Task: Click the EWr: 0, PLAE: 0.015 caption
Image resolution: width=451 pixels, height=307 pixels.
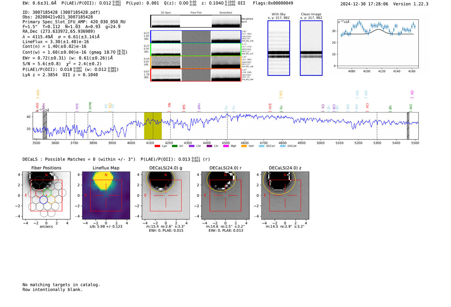Action: (x=166, y=231)
